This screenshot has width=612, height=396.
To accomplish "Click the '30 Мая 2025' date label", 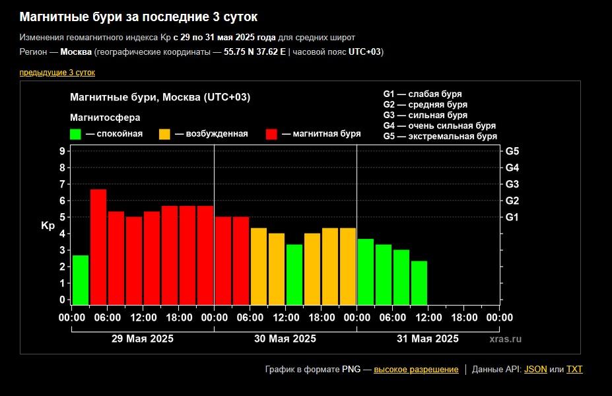I will click(285, 339).
